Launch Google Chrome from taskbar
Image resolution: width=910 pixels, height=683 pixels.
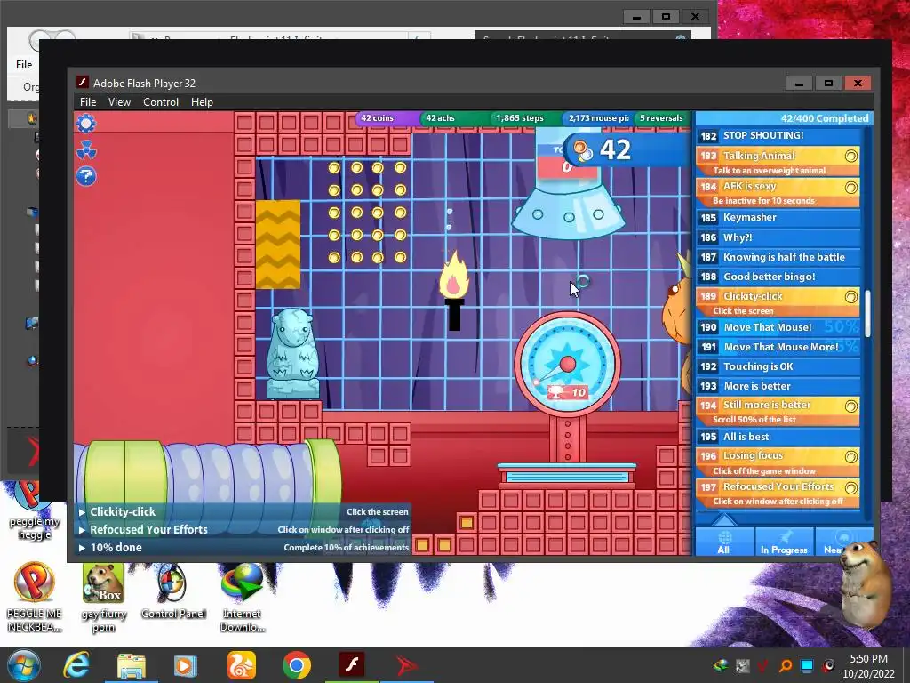(x=296, y=665)
